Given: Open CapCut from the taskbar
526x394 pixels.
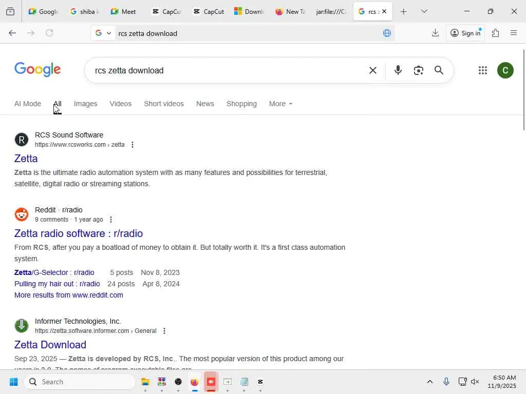Looking at the screenshot, I should click(260, 382).
